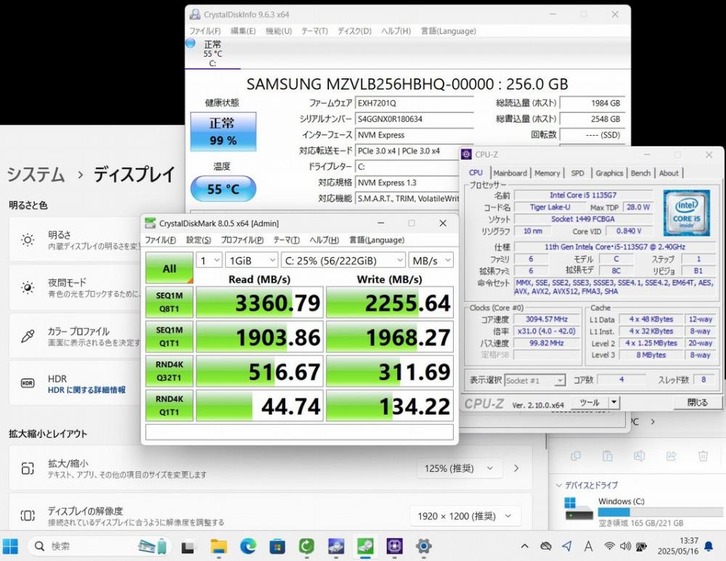The height and width of the screenshot is (561, 726).
Task: Open File Explorer from the taskbar
Action: [x=219, y=546]
